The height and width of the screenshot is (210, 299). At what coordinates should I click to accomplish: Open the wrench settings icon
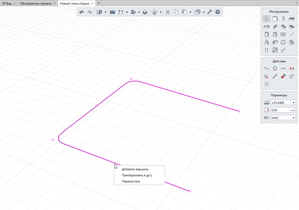coord(209,12)
